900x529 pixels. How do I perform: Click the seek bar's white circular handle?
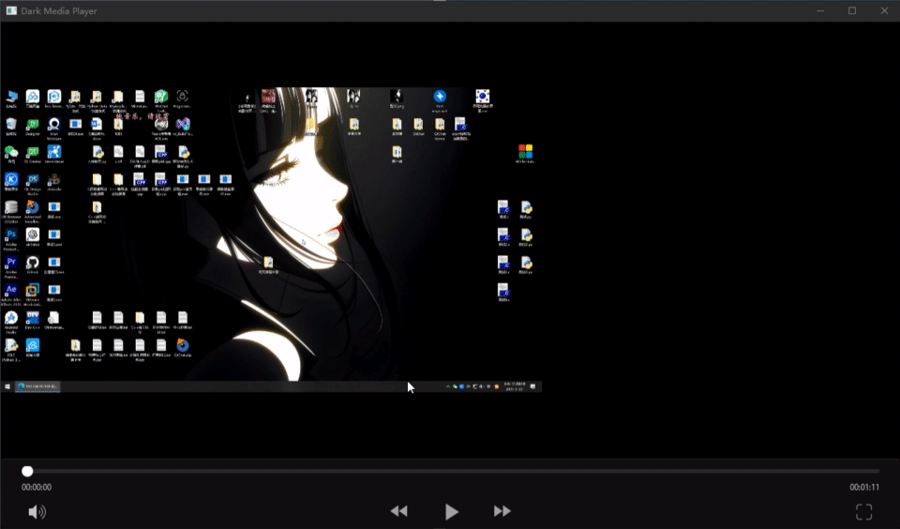tap(27, 472)
